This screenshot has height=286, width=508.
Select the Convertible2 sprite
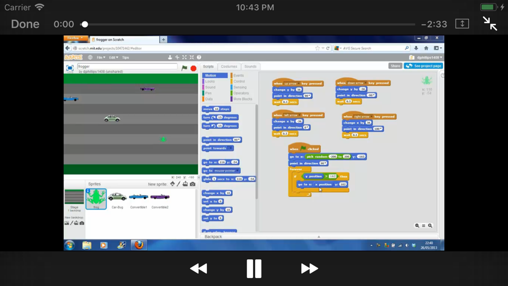pyautogui.click(x=160, y=199)
